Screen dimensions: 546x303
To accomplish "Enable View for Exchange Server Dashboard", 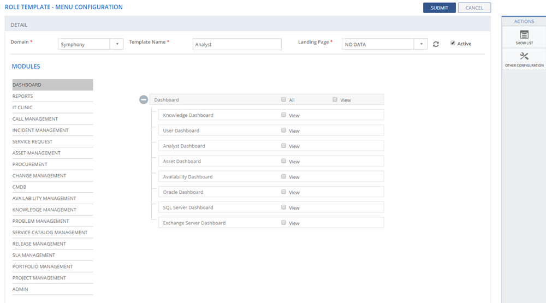I will point(283,223).
